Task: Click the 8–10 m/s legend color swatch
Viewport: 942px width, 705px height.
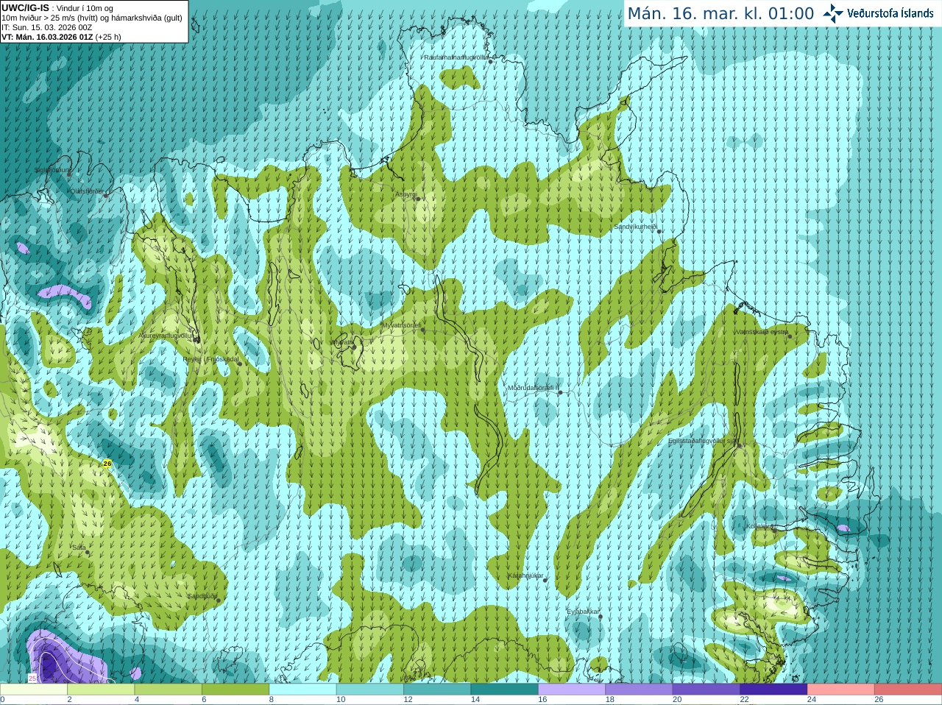Action: pyautogui.click(x=302, y=690)
